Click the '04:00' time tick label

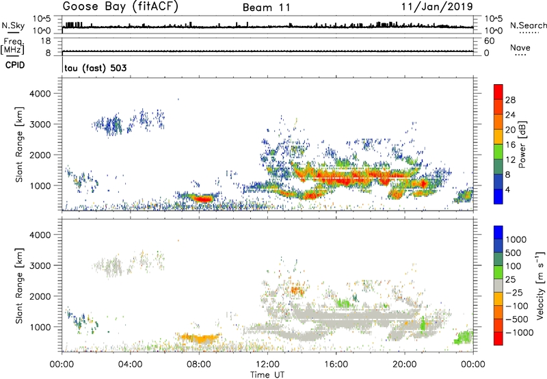(131, 365)
